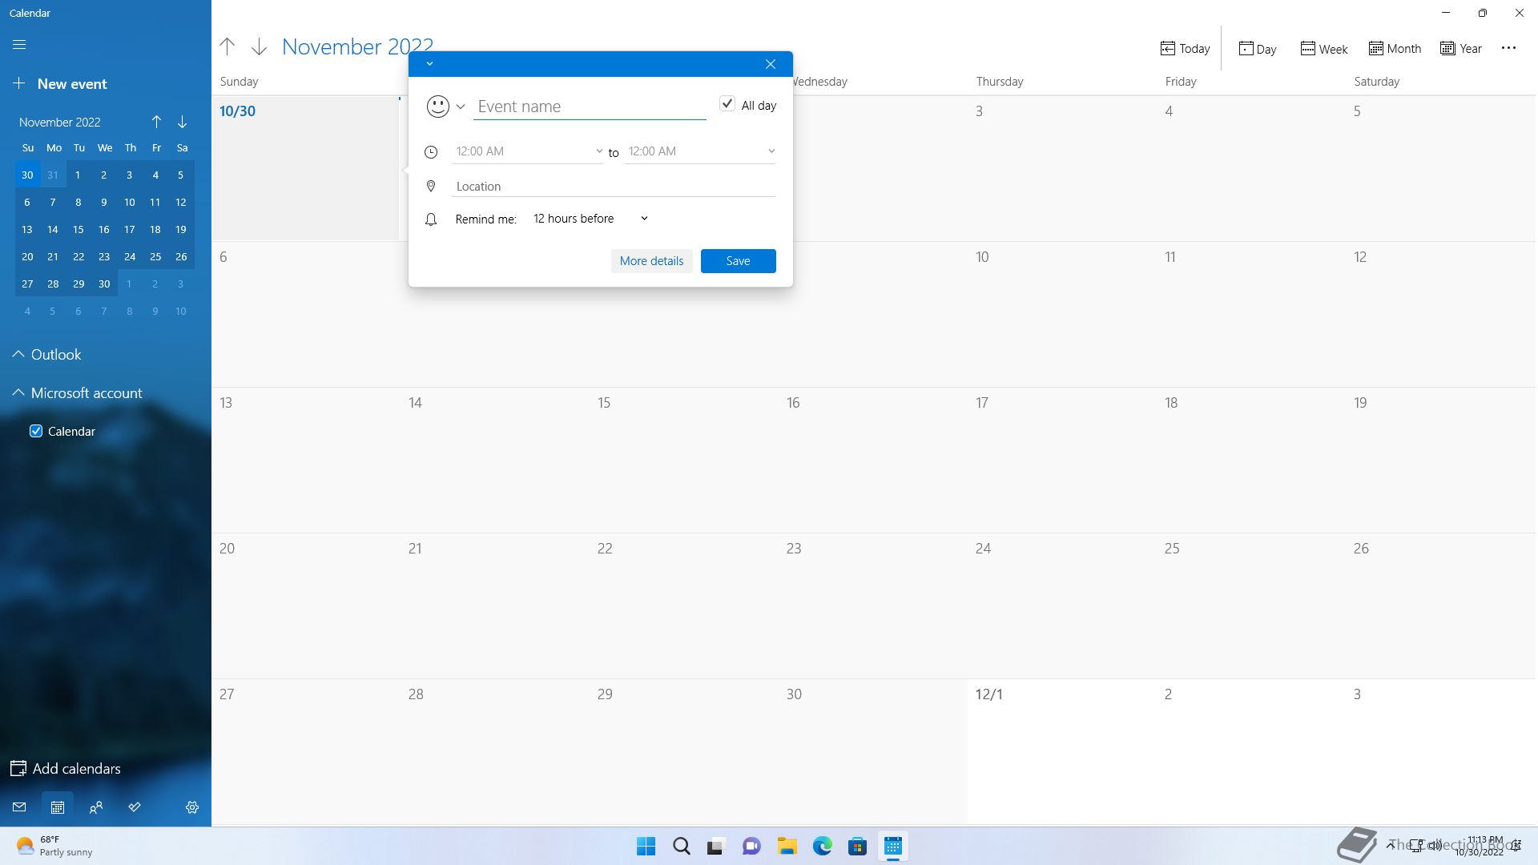
Task: Select November 15 in the mini calendar
Action: [x=79, y=229]
